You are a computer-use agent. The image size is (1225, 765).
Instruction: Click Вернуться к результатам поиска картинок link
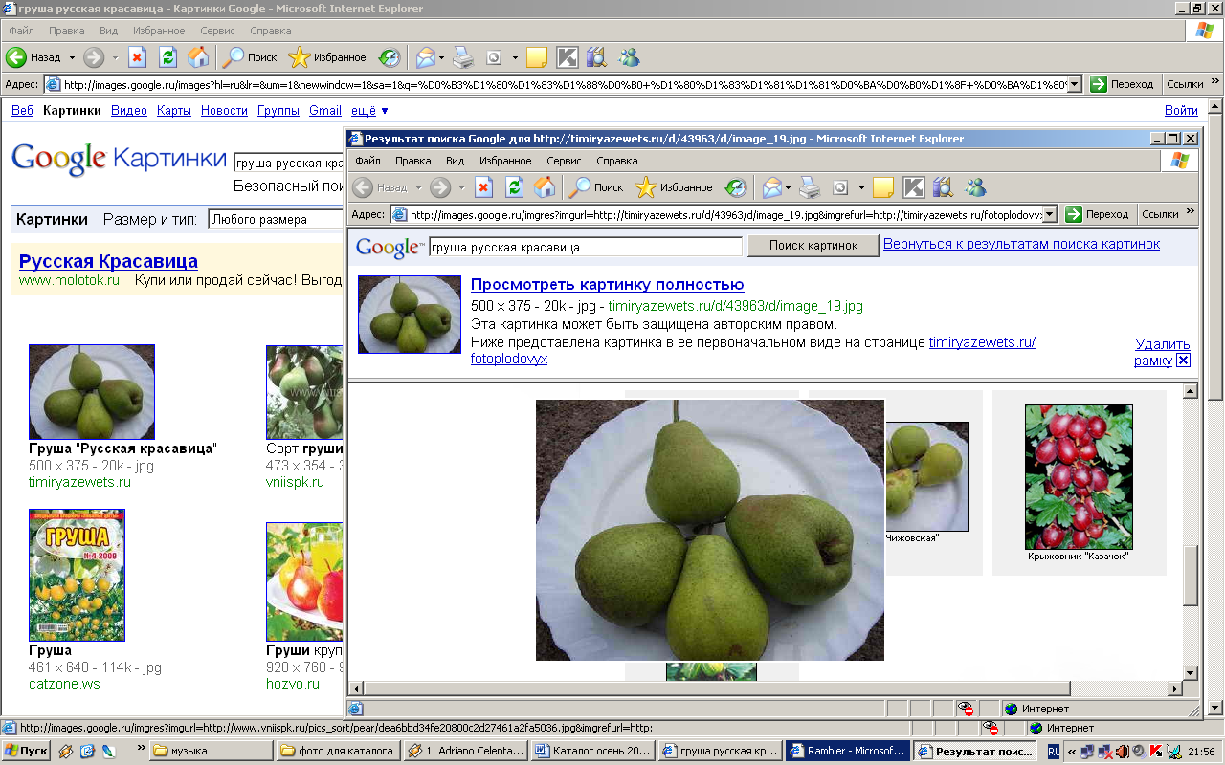coord(1021,244)
